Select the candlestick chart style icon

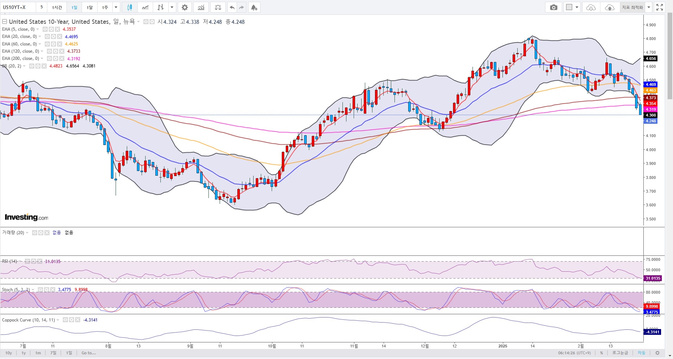click(x=129, y=7)
